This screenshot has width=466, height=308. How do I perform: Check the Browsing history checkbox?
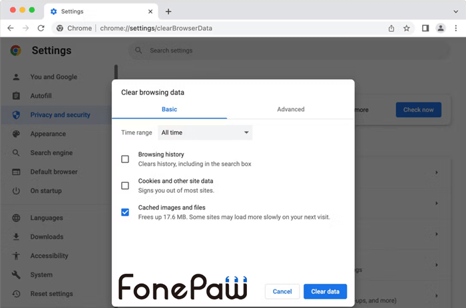pyautogui.click(x=125, y=159)
